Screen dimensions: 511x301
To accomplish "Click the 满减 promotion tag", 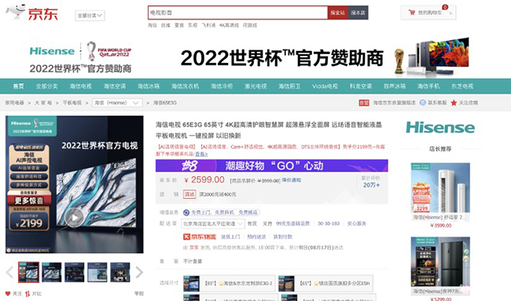I will (189, 194).
